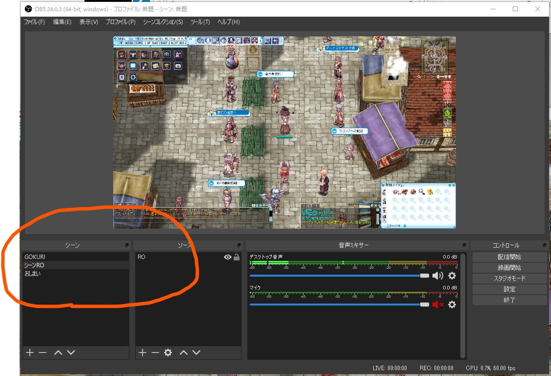Mute デスクトップ音声 with the speaker icon
The height and width of the screenshot is (376, 551).
pos(437,276)
